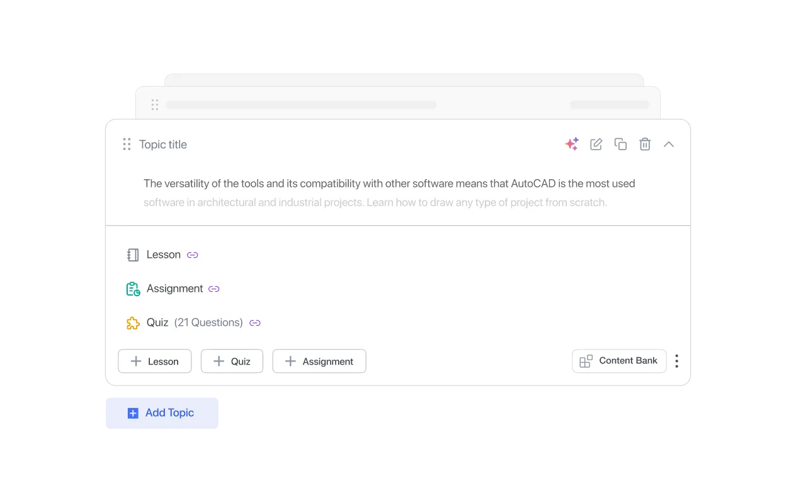Click the edit topic pencil icon
Image resolution: width=796 pixels, height=503 pixels.
tap(596, 144)
